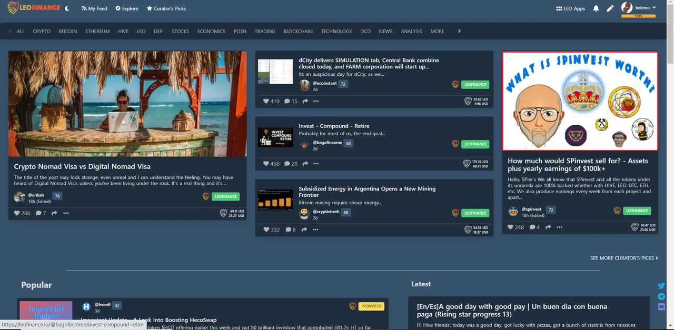The height and width of the screenshot is (330, 674).
Task: Click LEOFINANCE tag on erikah post
Action: (x=225, y=196)
